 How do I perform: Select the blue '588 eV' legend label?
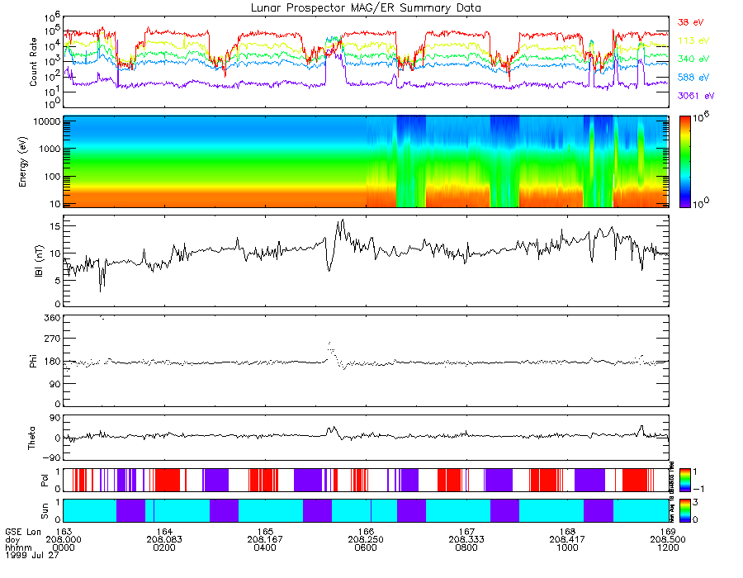tap(693, 78)
